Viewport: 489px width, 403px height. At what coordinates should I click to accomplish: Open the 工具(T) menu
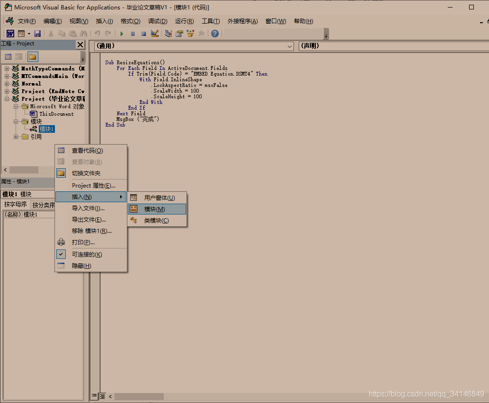211,21
